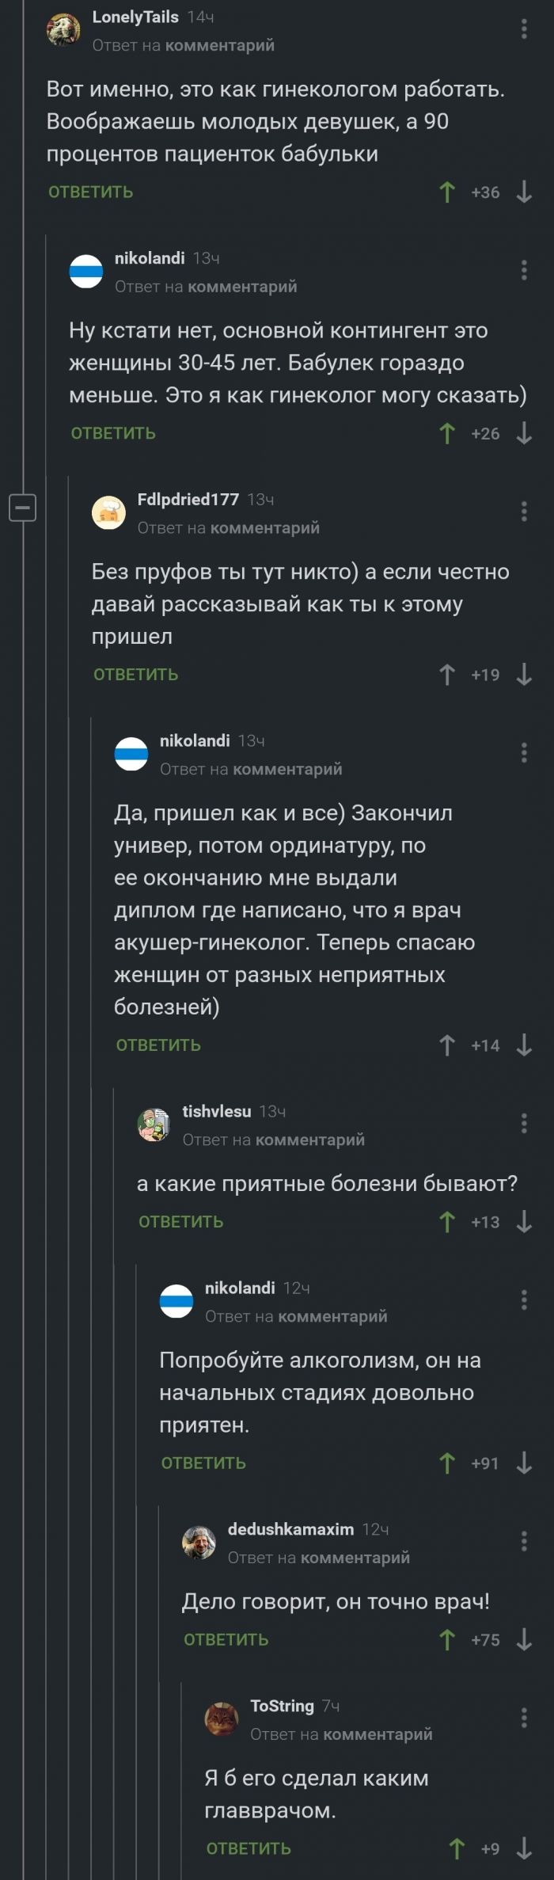Image resolution: width=554 pixels, height=1880 pixels.
Task: Click LonelyTails' avatar picture
Action: point(63,30)
